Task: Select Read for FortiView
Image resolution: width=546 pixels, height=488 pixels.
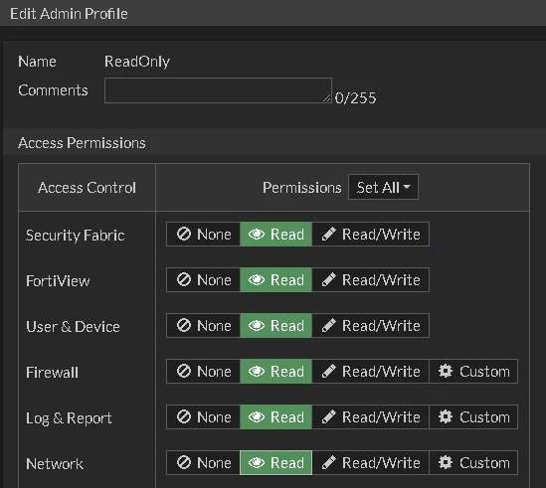Action: (276, 280)
